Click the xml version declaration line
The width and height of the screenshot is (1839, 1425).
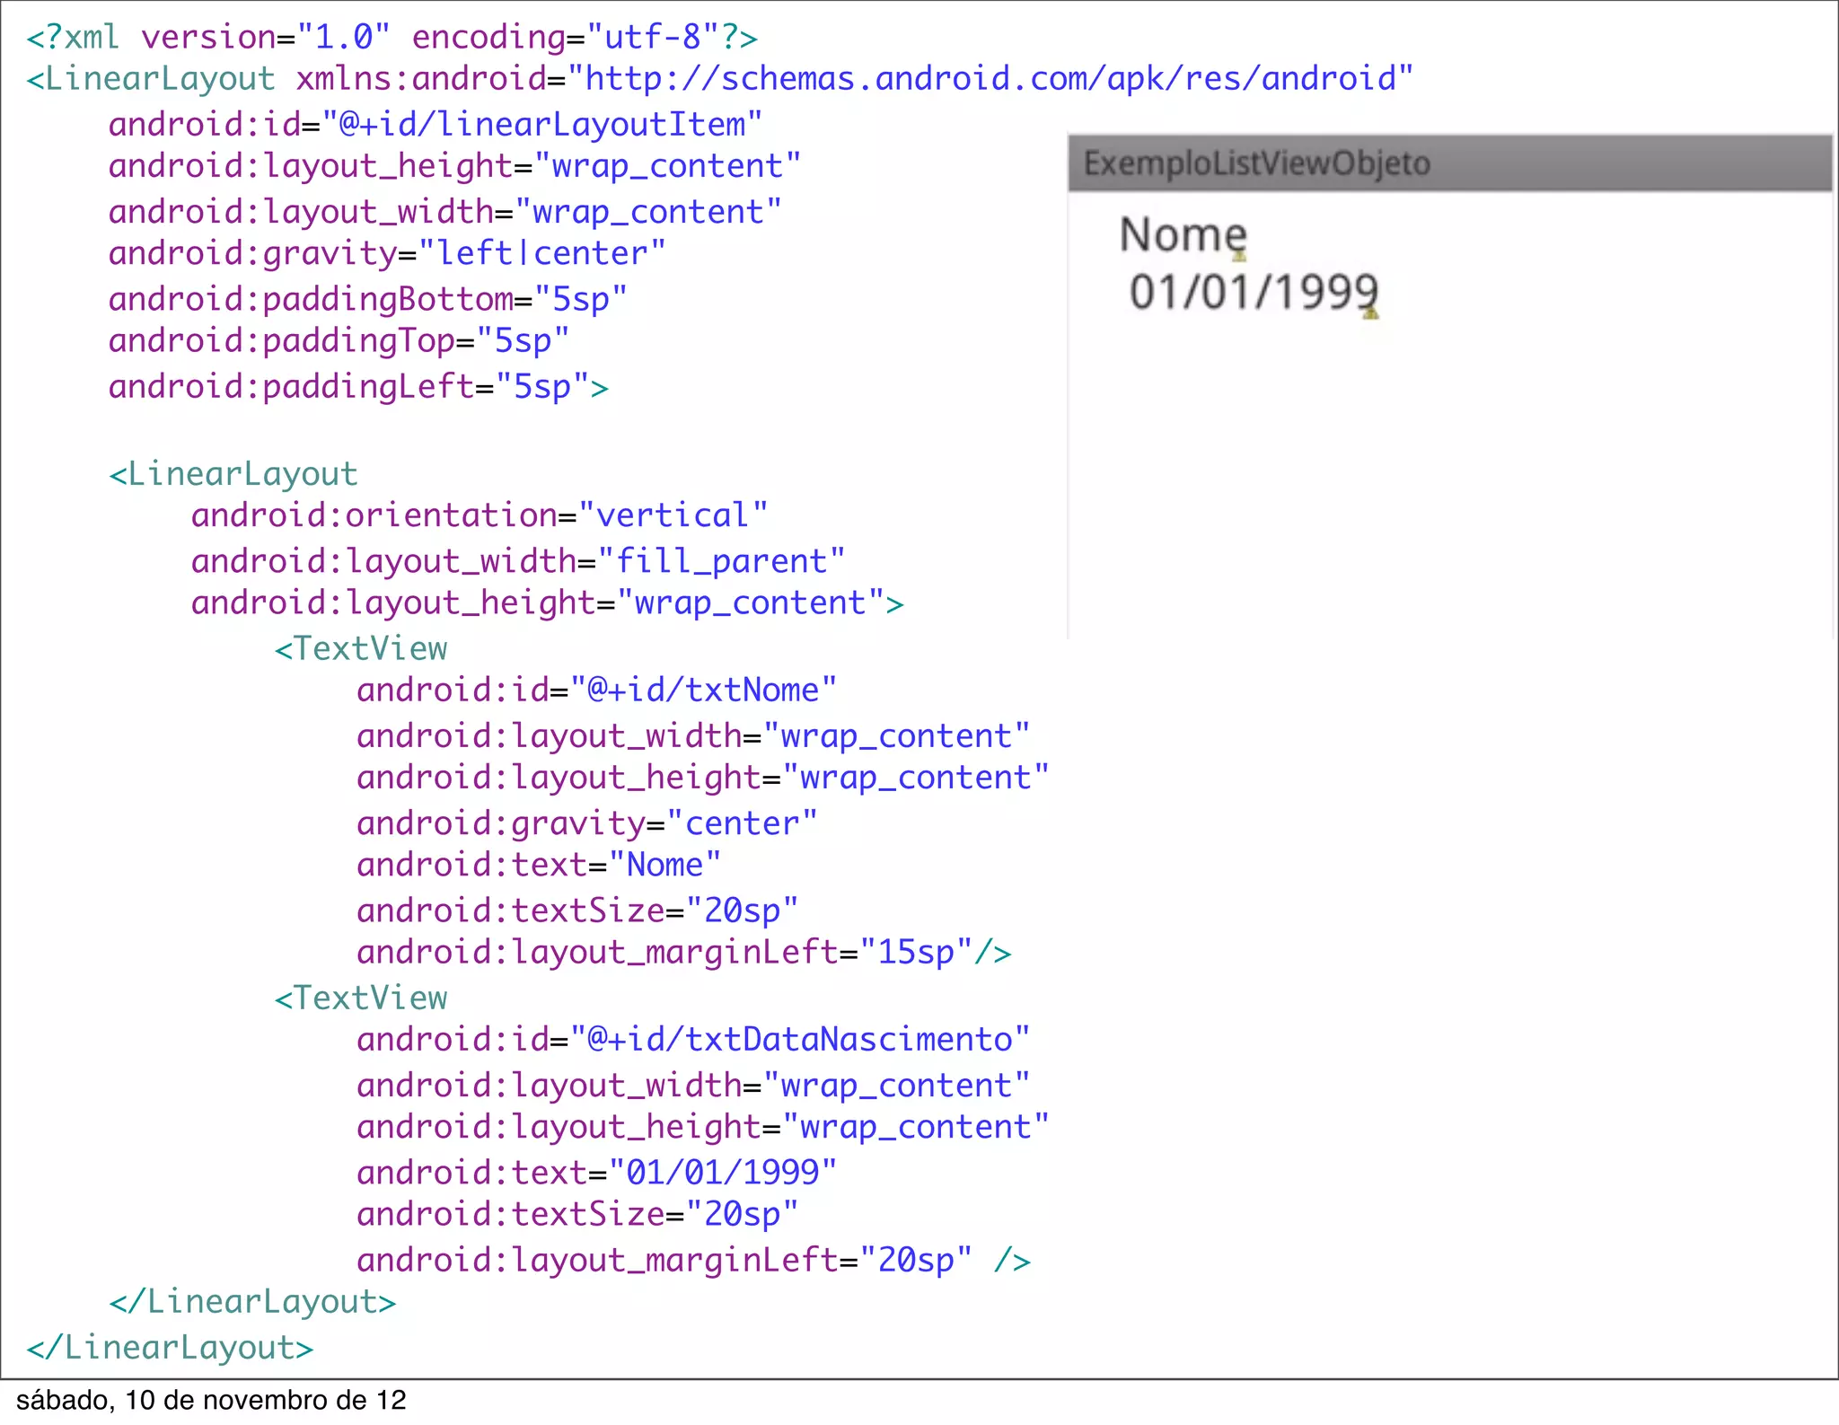tap(392, 38)
